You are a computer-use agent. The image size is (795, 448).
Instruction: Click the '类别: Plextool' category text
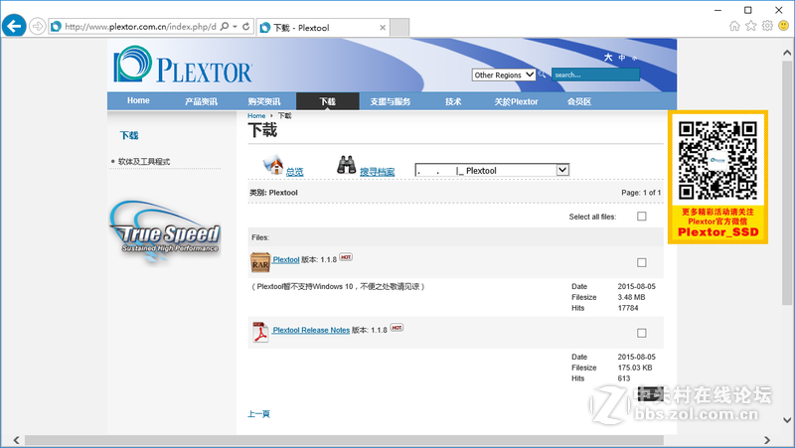(x=273, y=193)
